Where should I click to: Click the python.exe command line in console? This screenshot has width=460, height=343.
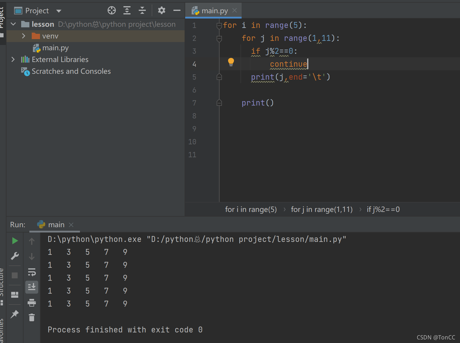click(197, 239)
